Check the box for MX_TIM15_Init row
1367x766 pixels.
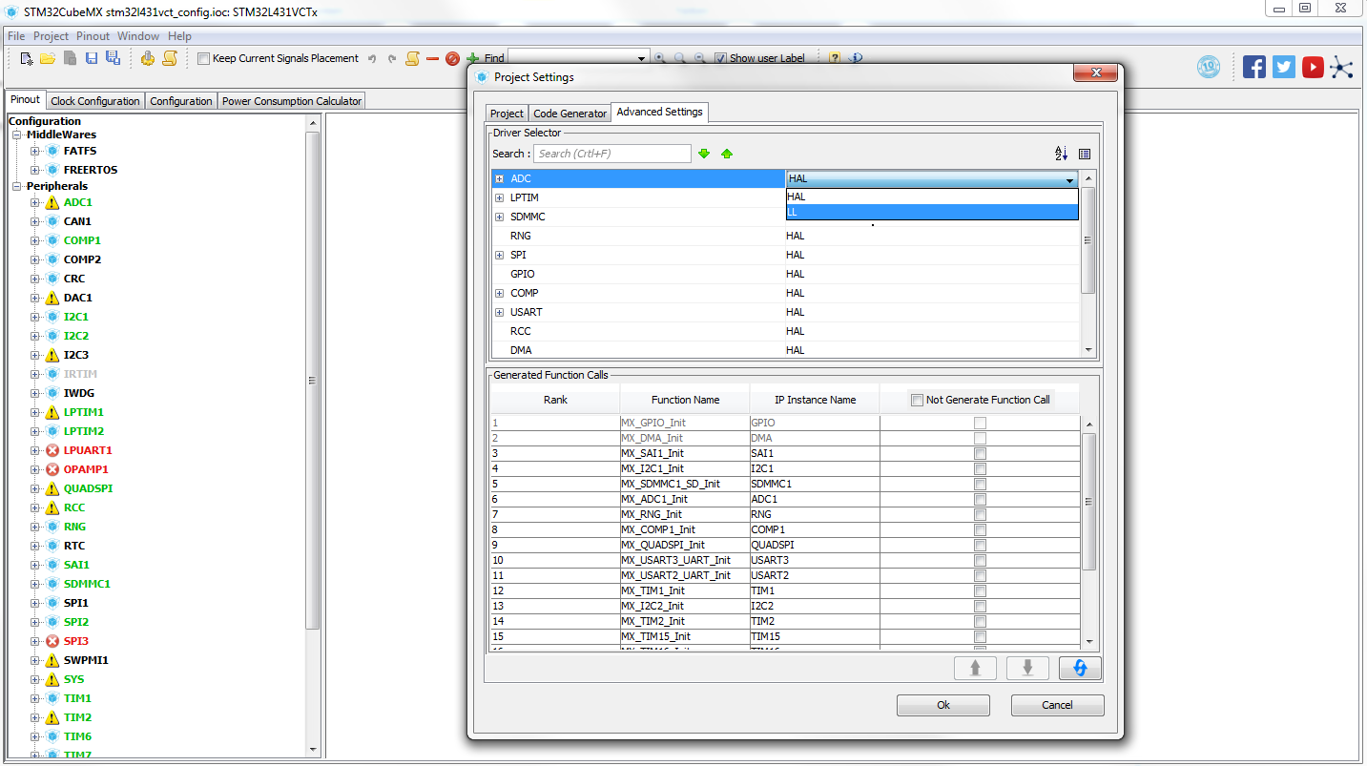[980, 636]
